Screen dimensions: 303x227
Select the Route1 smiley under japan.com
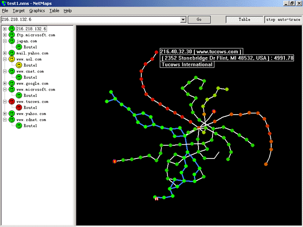19,47
